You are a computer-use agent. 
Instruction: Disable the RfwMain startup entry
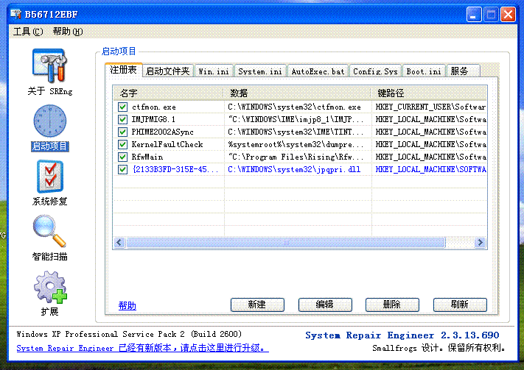(x=123, y=157)
